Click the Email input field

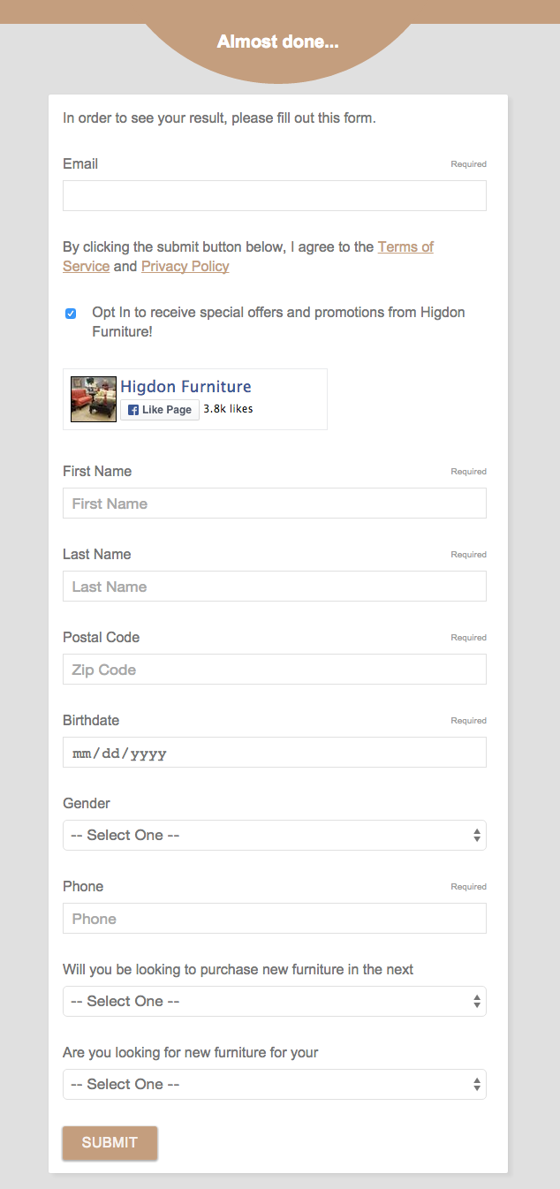[x=274, y=196]
